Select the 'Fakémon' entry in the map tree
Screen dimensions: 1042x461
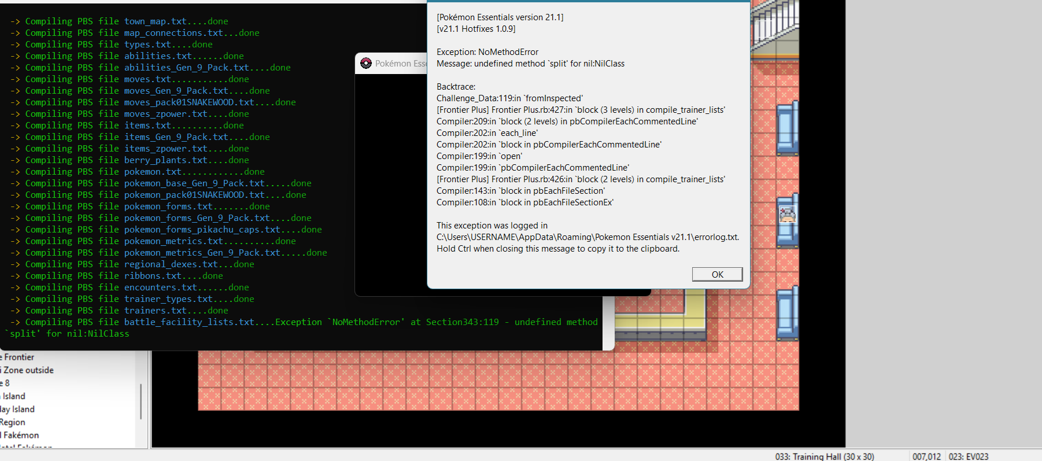click(21, 435)
